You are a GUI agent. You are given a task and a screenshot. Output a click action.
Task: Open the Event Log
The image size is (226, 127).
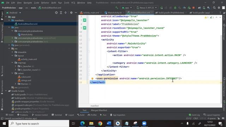pyautogui.click(x=194, y=115)
